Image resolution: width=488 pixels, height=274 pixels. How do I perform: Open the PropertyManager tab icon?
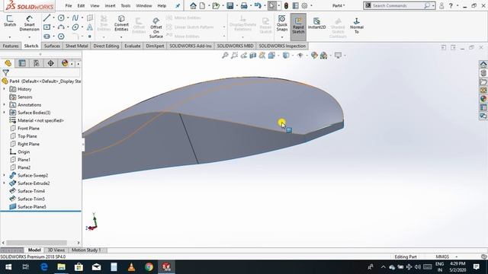22,63
